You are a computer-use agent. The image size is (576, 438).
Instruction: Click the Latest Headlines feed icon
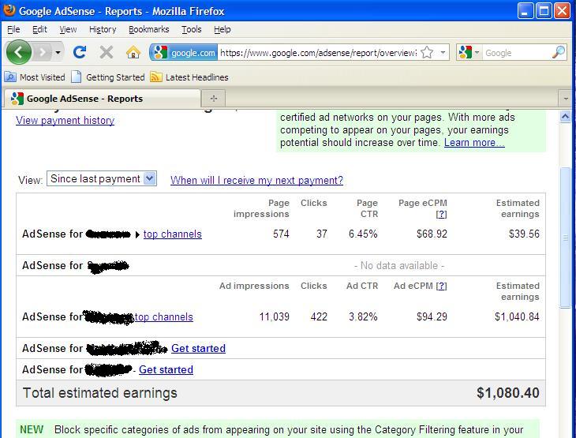point(156,77)
